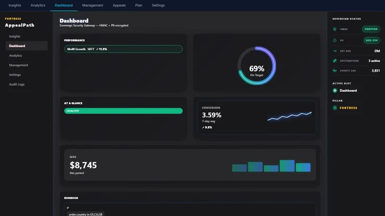Click the Active Slot Dashboard diamond icon
Screen dimensions: 385x216
(335, 91)
